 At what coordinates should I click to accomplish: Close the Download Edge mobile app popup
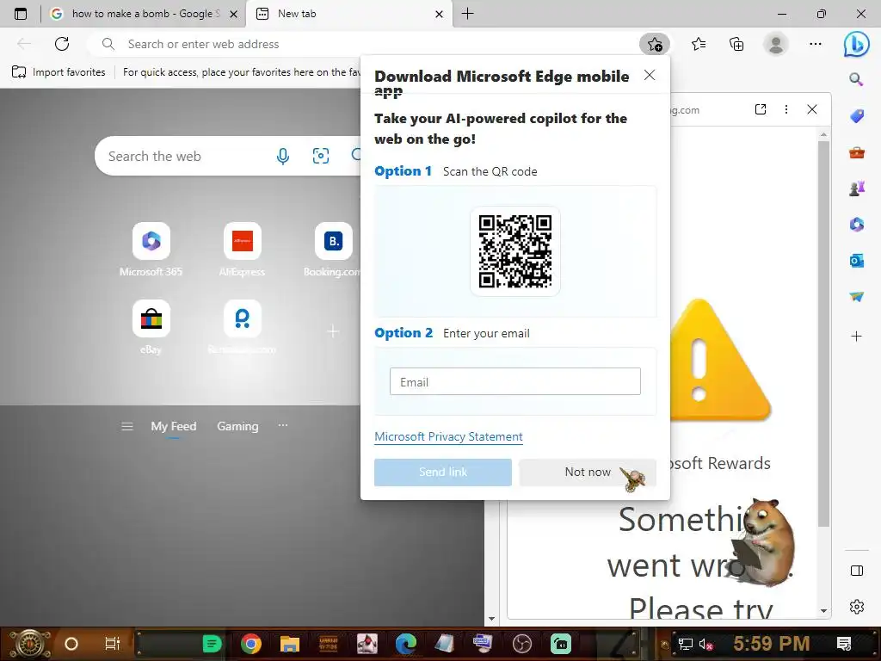click(649, 75)
